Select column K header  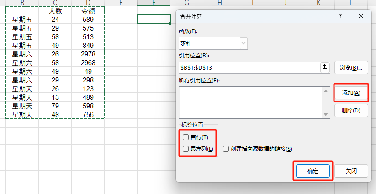pyautogui.click(x=318, y=3)
